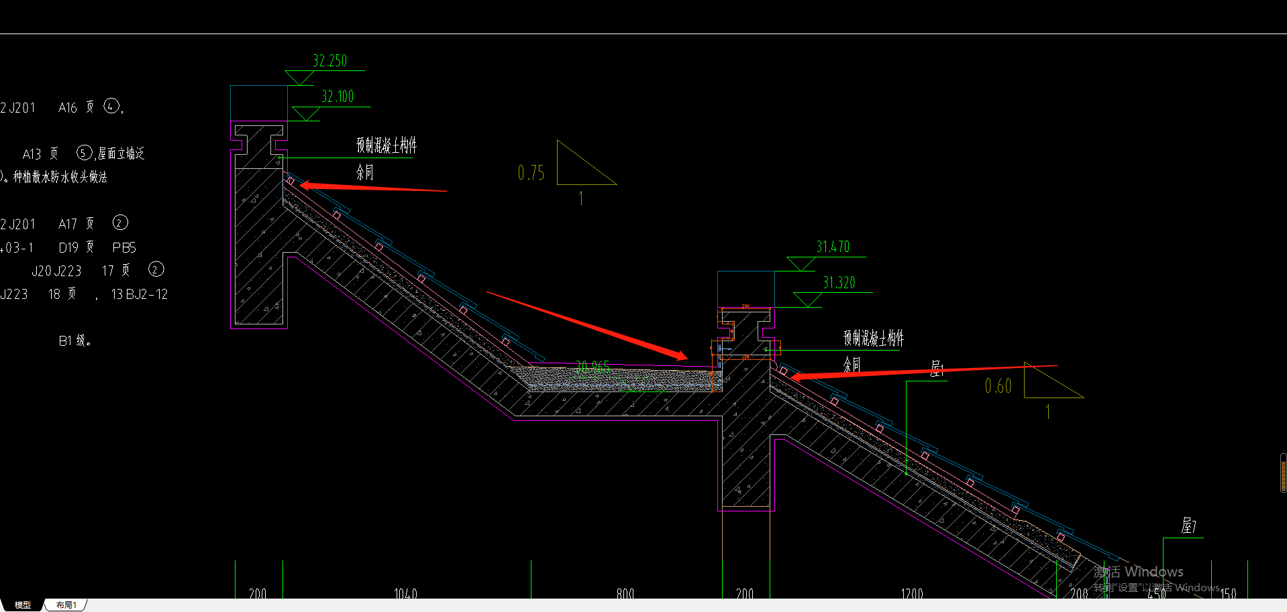Select the 屋7 roof label
1287x612 pixels.
pyautogui.click(x=1189, y=526)
